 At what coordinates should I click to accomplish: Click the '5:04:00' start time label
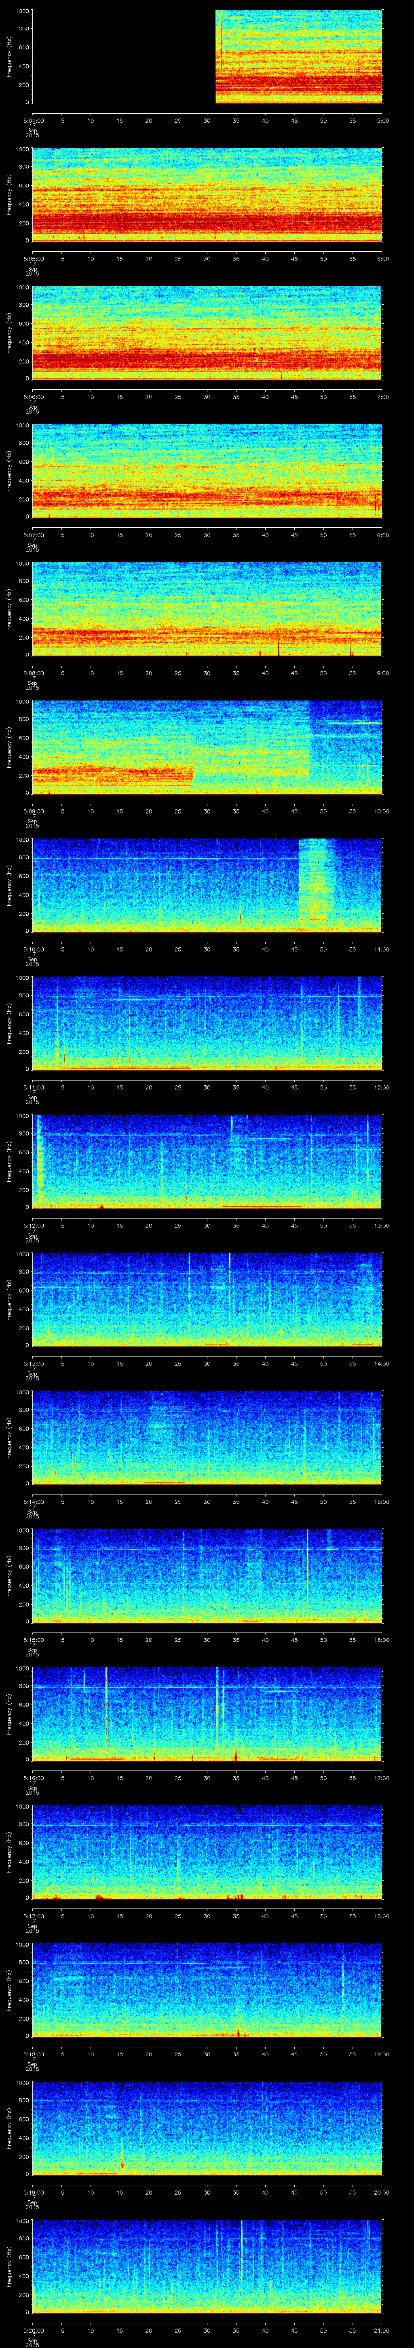click(33, 120)
